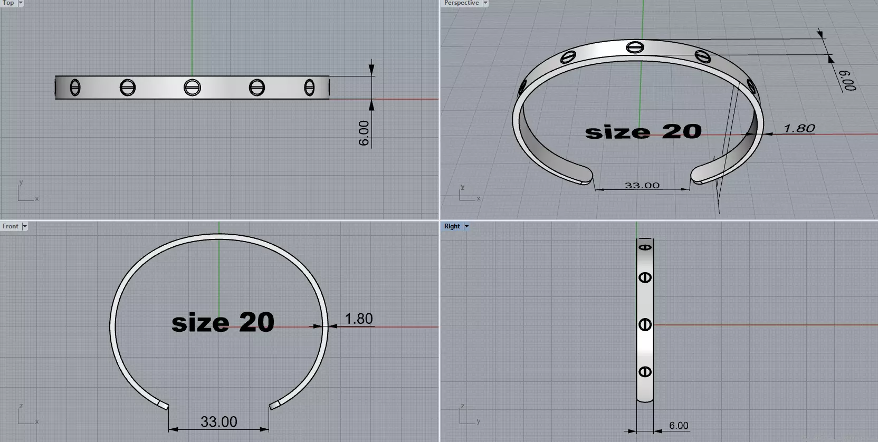Open the Front viewport title dropdown arrow
Viewport: 878px width, 442px height.
[x=24, y=226]
